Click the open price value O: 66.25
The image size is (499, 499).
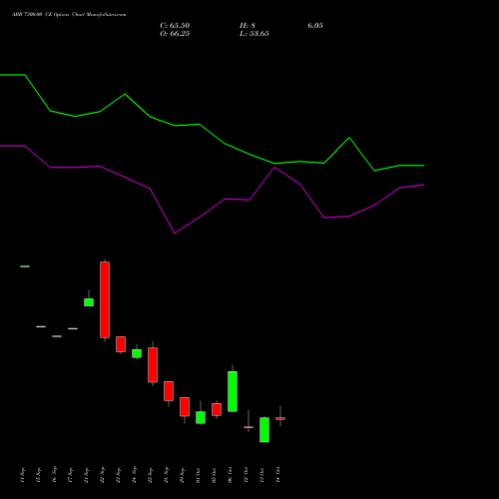pyautogui.click(x=175, y=34)
